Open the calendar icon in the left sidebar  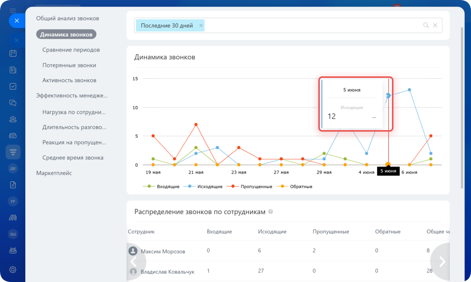coord(13,53)
